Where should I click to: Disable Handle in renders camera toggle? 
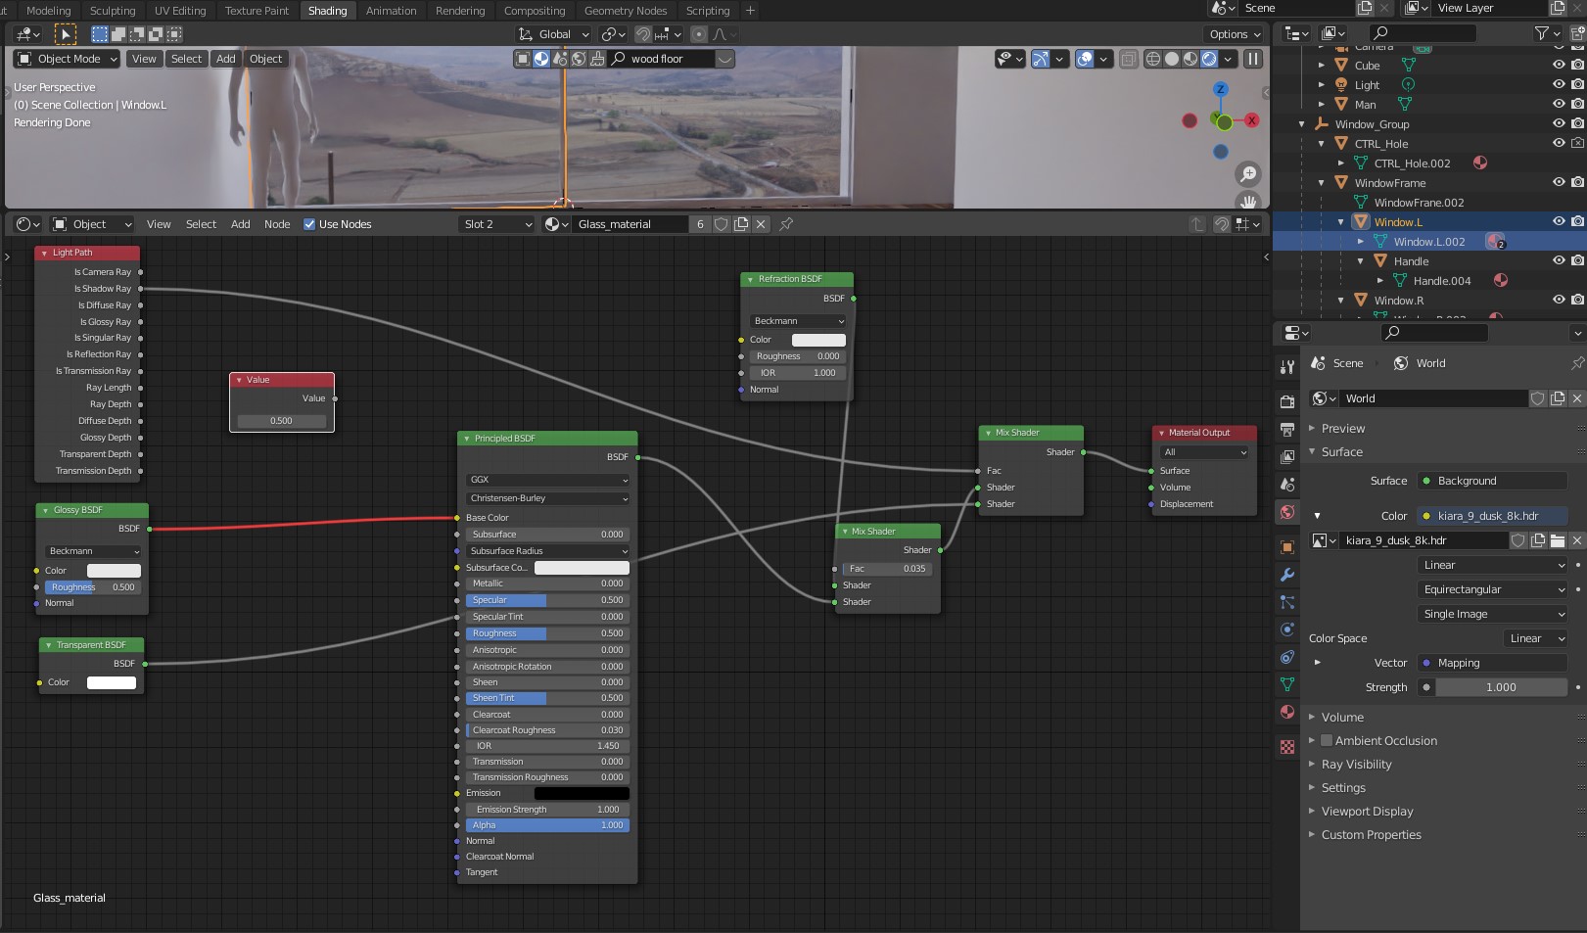pos(1577,260)
